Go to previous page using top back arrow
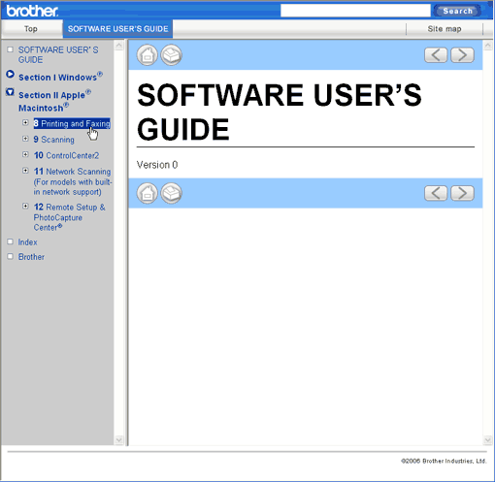 (x=436, y=55)
